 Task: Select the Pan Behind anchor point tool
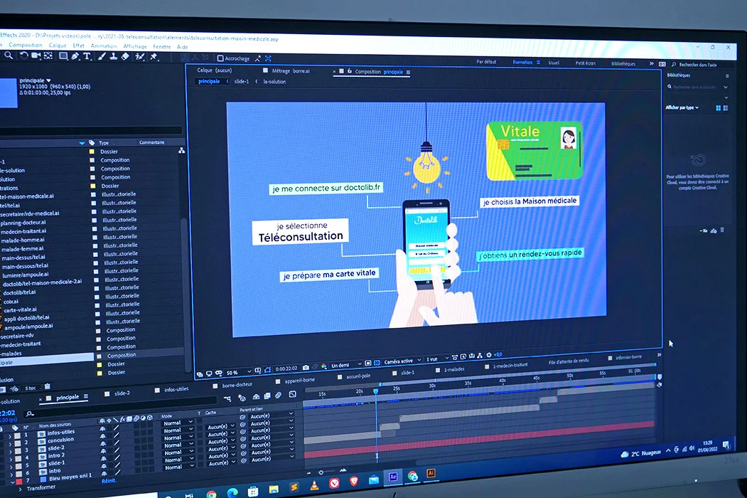click(48, 55)
